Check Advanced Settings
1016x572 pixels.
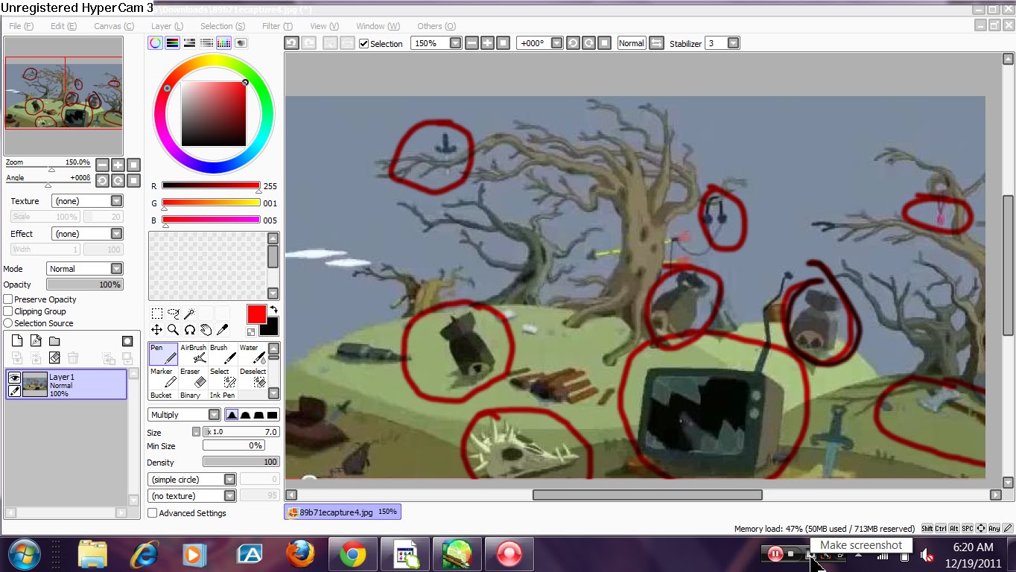click(x=152, y=513)
